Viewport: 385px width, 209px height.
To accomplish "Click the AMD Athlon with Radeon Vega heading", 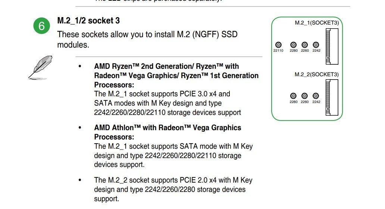I will coord(168,132).
